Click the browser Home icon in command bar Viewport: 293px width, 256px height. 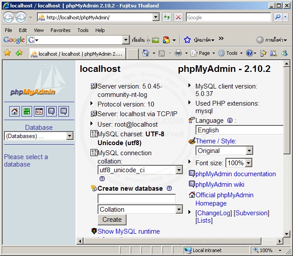[145, 53]
